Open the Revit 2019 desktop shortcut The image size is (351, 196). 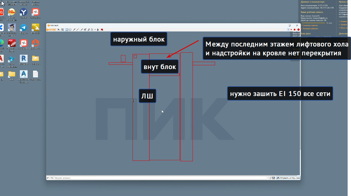coord(24,60)
